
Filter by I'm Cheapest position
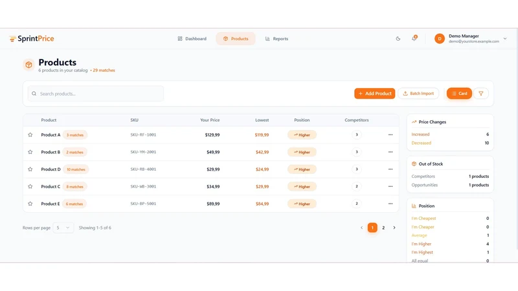pos(450,219)
